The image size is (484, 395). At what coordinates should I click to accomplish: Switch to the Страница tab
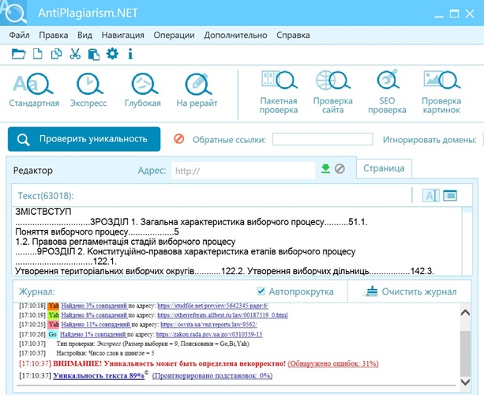[384, 168]
